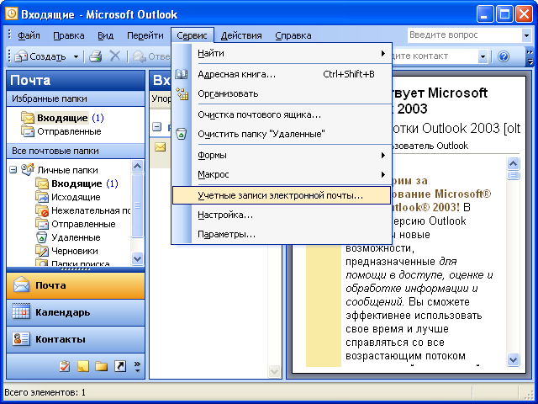Choose Настройка menu entry
Image resolution: width=538 pixels, height=404 pixels.
pyautogui.click(x=282, y=215)
